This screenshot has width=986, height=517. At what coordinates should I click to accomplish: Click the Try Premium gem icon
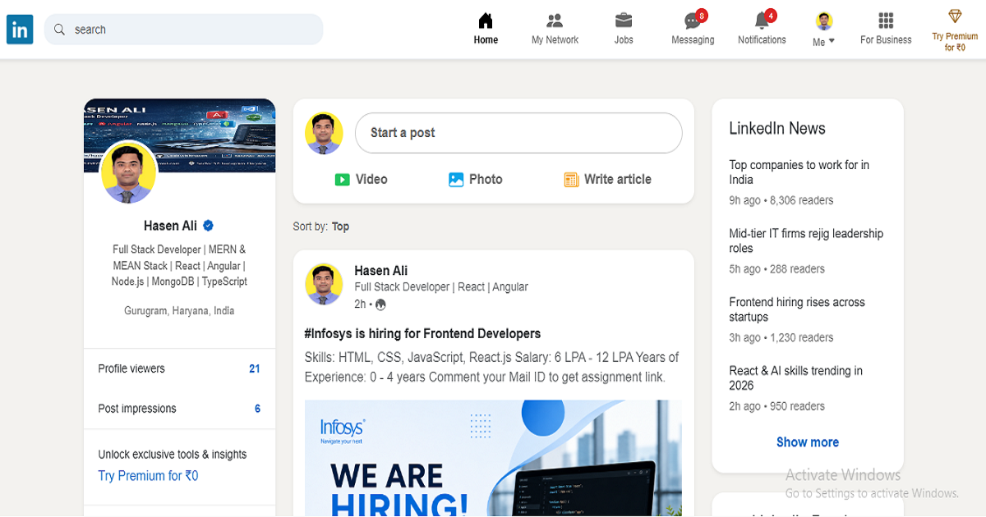[955, 16]
